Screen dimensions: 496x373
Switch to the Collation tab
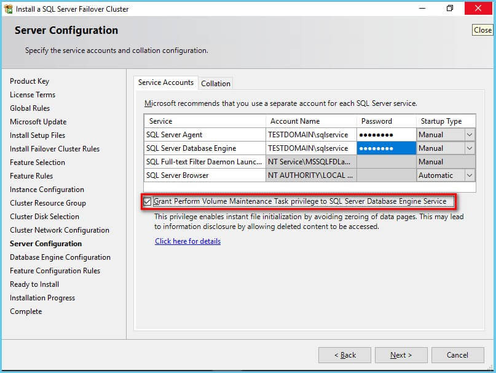pos(216,83)
